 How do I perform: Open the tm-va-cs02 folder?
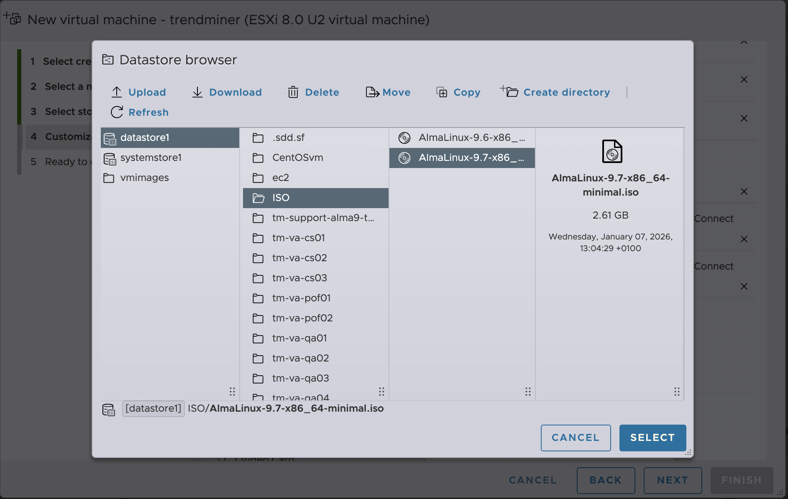[299, 258]
